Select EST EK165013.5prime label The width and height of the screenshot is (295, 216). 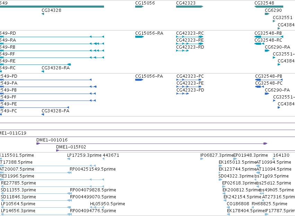237,162
